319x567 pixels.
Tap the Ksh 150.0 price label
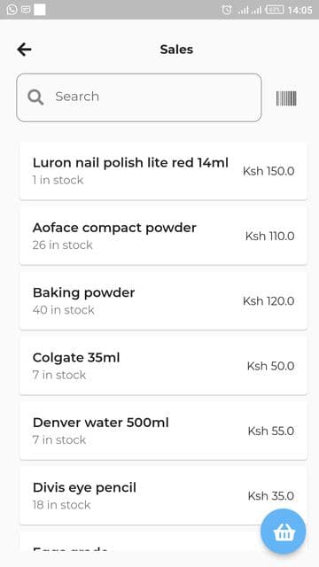pyautogui.click(x=268, y=171)
